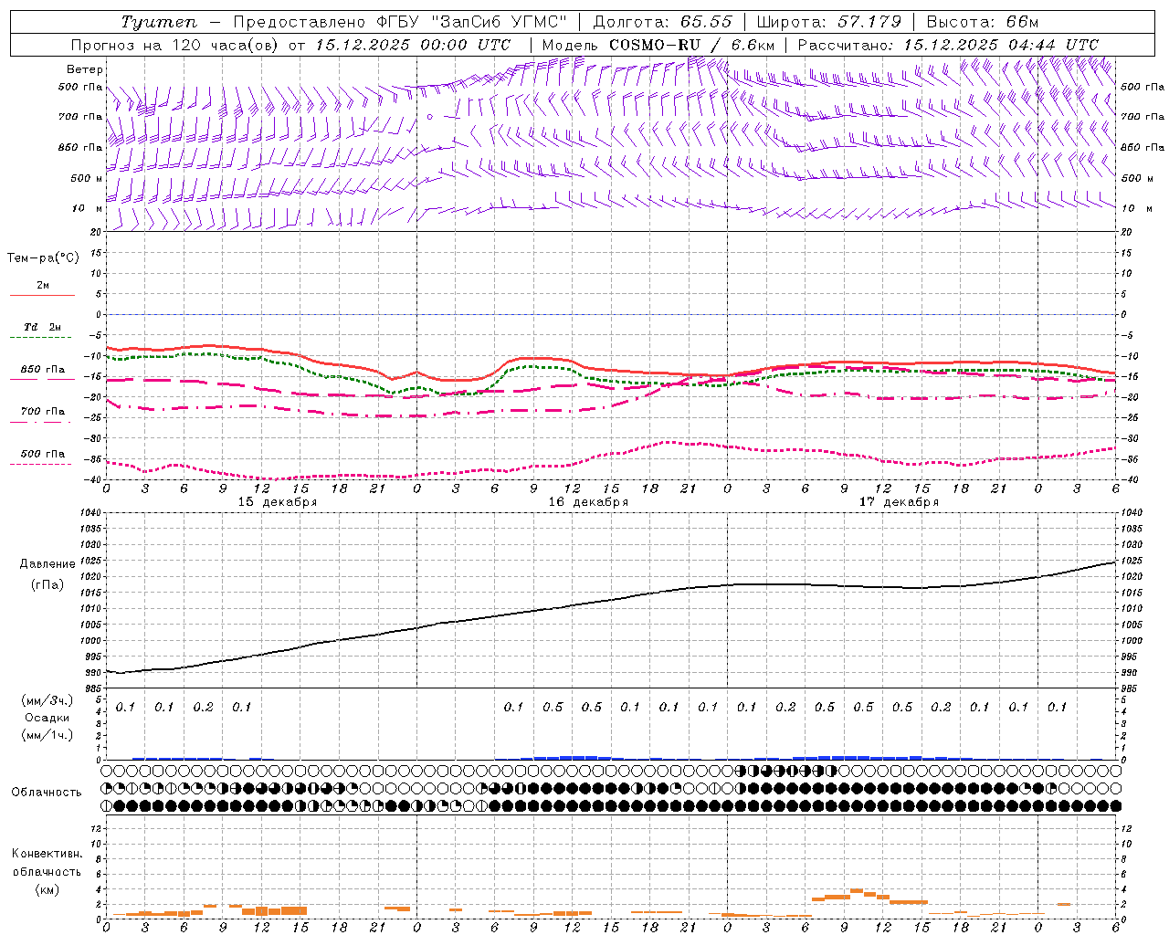
Task: Click the "(мм/1ч.)" precipitation unit label
Action: [x=47, y=735]
